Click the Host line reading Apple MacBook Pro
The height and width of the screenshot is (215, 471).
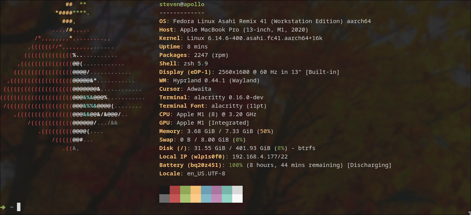234,30
